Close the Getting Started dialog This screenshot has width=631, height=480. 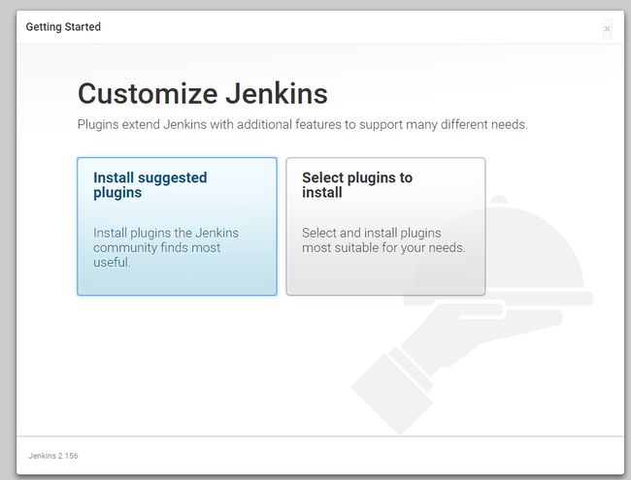pos(608,28)
